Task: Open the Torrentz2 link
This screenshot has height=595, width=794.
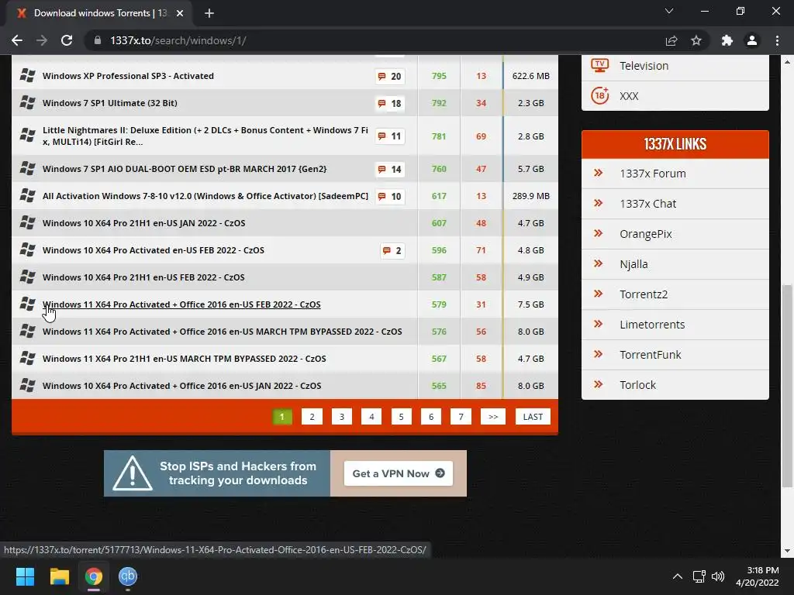Action: tap(644, 294)
